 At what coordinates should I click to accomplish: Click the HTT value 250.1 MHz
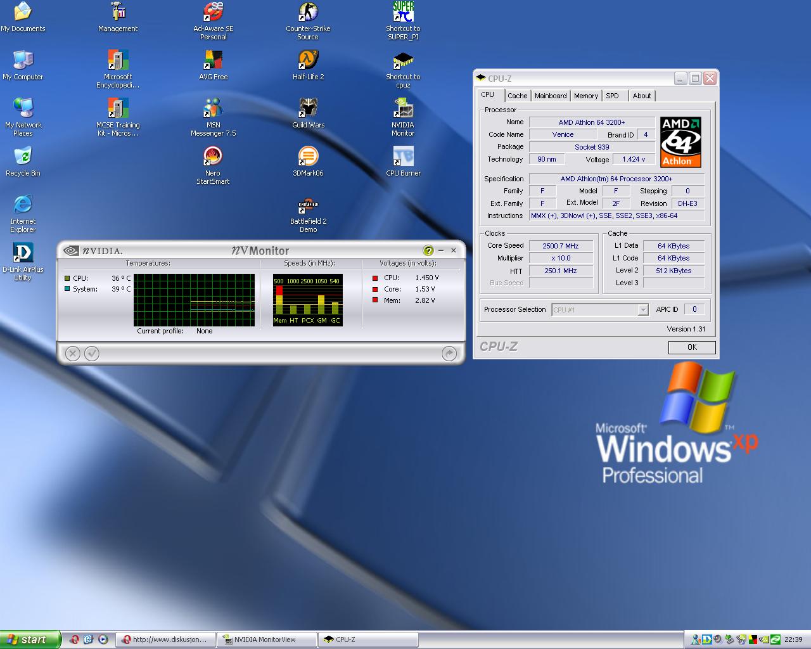(561, 271)
